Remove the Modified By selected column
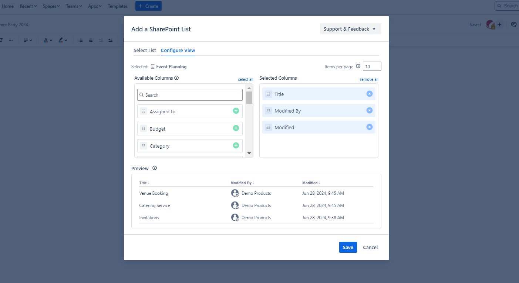The image size is (519, 283). point(369,110)
